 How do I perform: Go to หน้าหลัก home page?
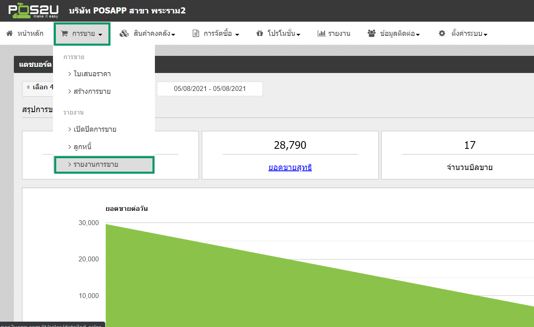click(x=25, y=33)
